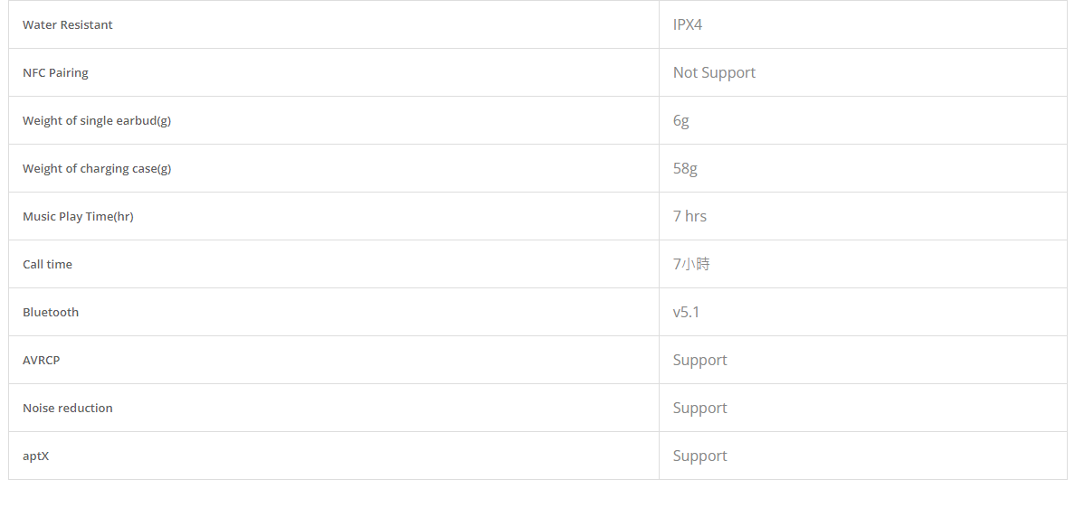Click the 7 hrs value
The image size is (1084, 508).
coord(690,216)
